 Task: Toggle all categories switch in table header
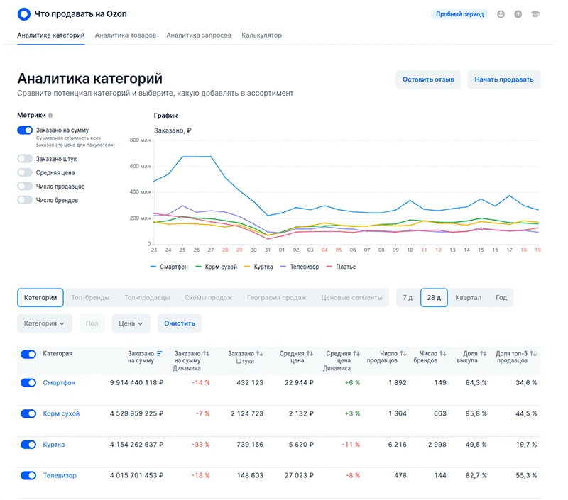[x=28, y=354]
